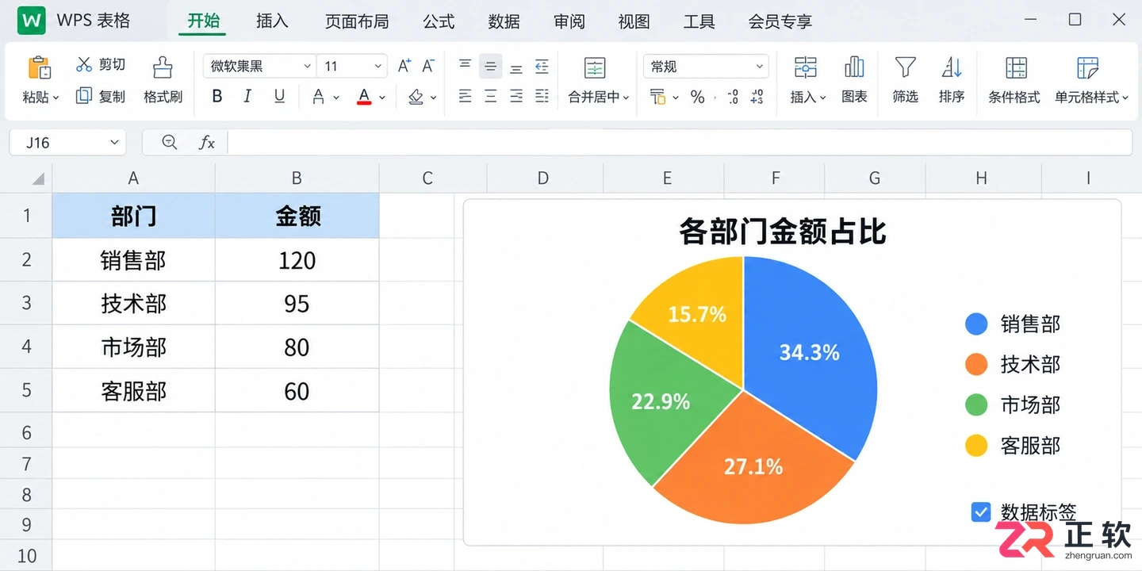Increase font size with A+
1142x571 pixels.
click(x=404, y=66)
